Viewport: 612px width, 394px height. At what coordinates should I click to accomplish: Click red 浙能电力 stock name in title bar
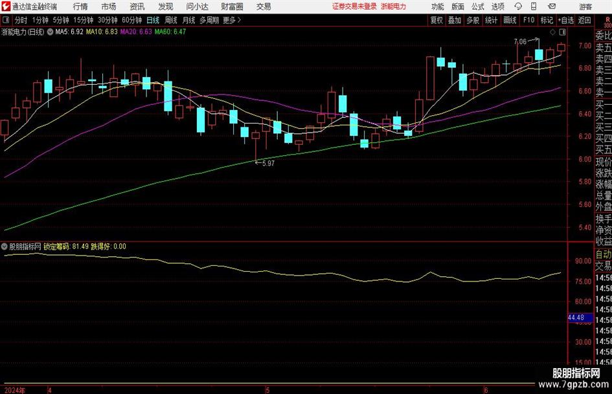point(393,6)
